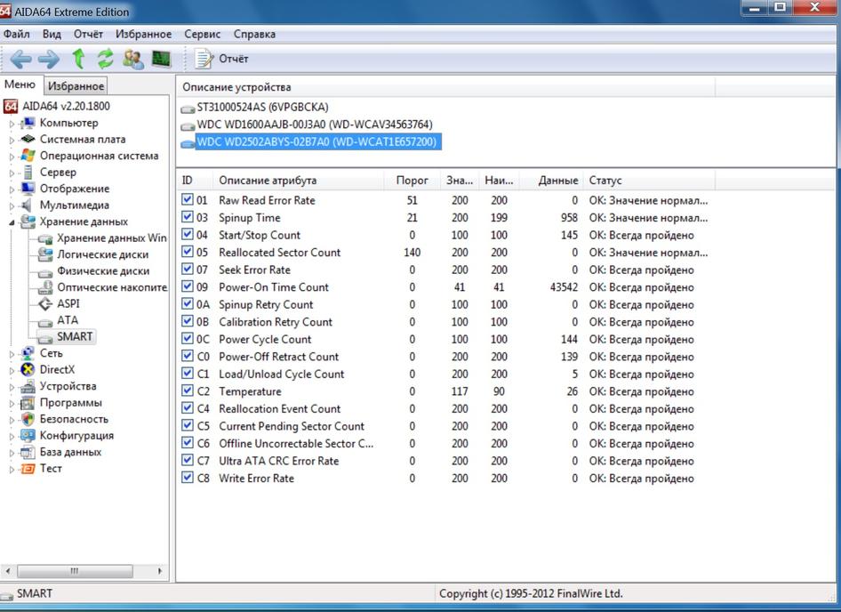
Task: Toggle Seek Error Rate checkbox
Action: pyautogui.click(x=188, y=269)
